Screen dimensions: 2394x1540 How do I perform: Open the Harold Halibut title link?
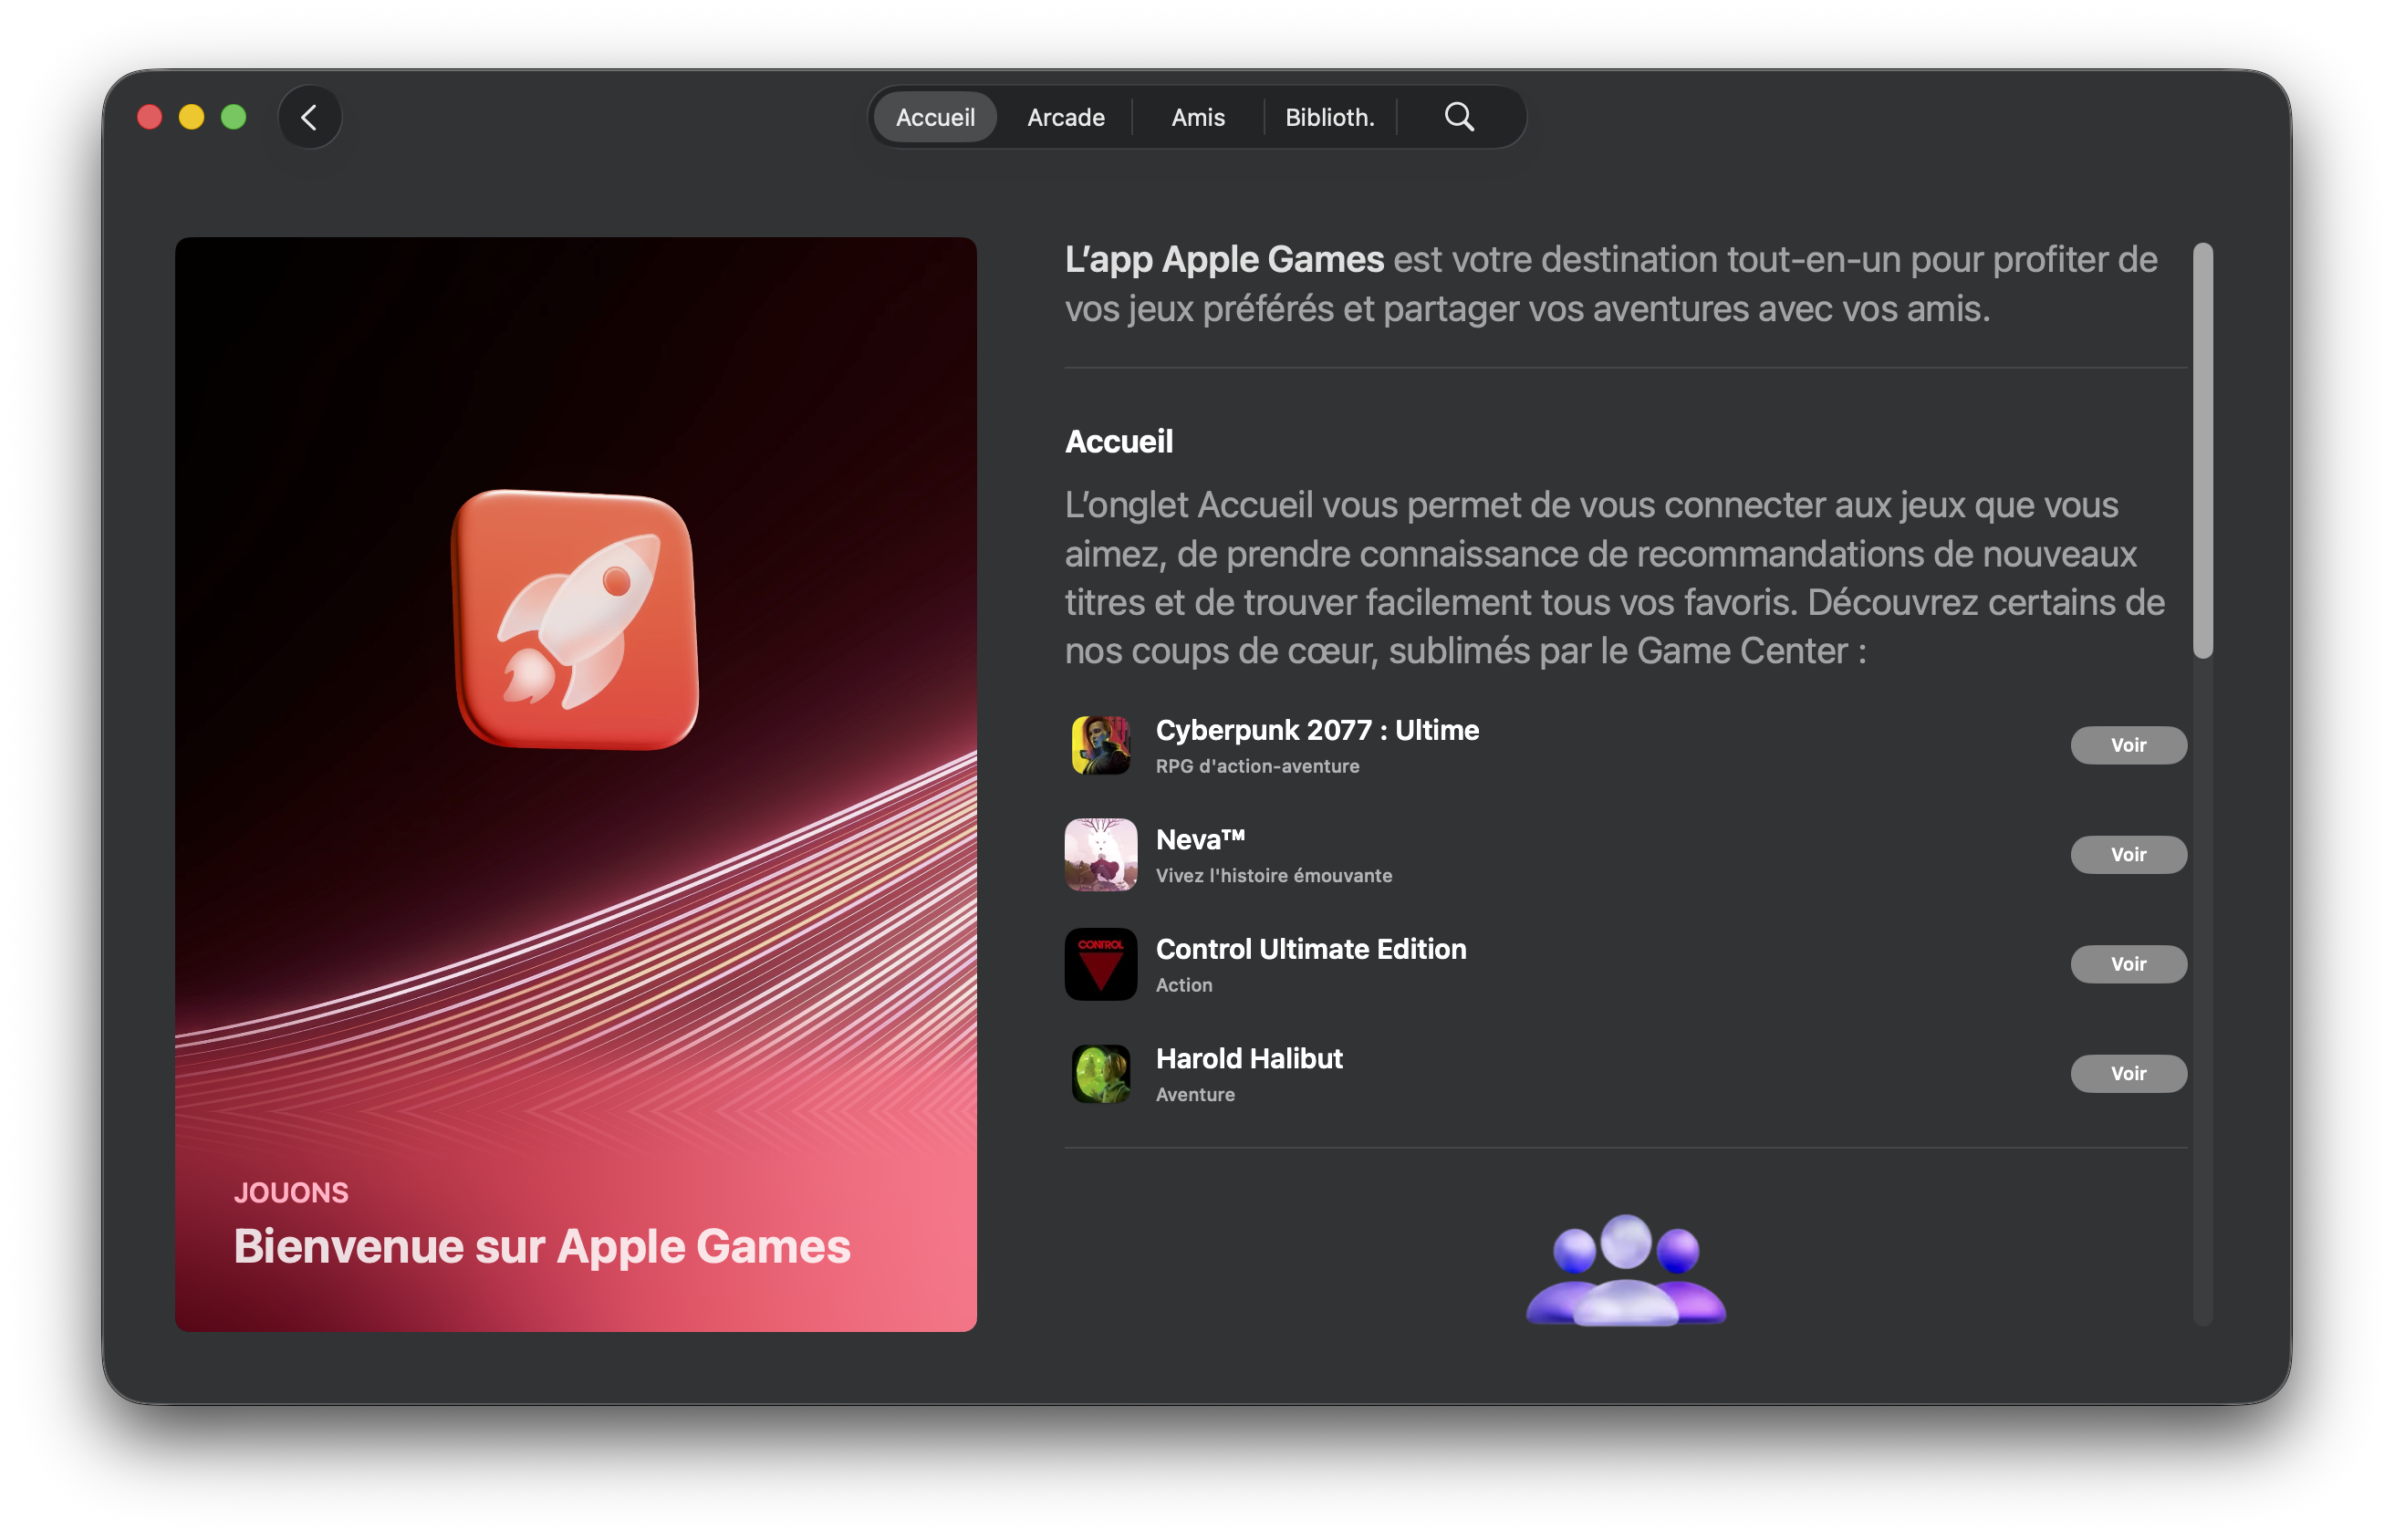tap(1248, 1058)
